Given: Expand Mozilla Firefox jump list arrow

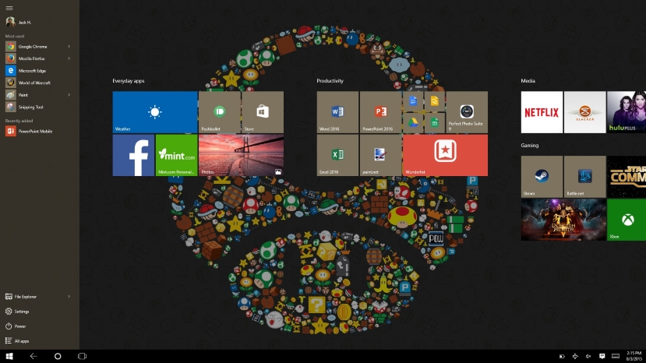Looking at the screenshot, I should pyautogui.click(x=69, y=58).
